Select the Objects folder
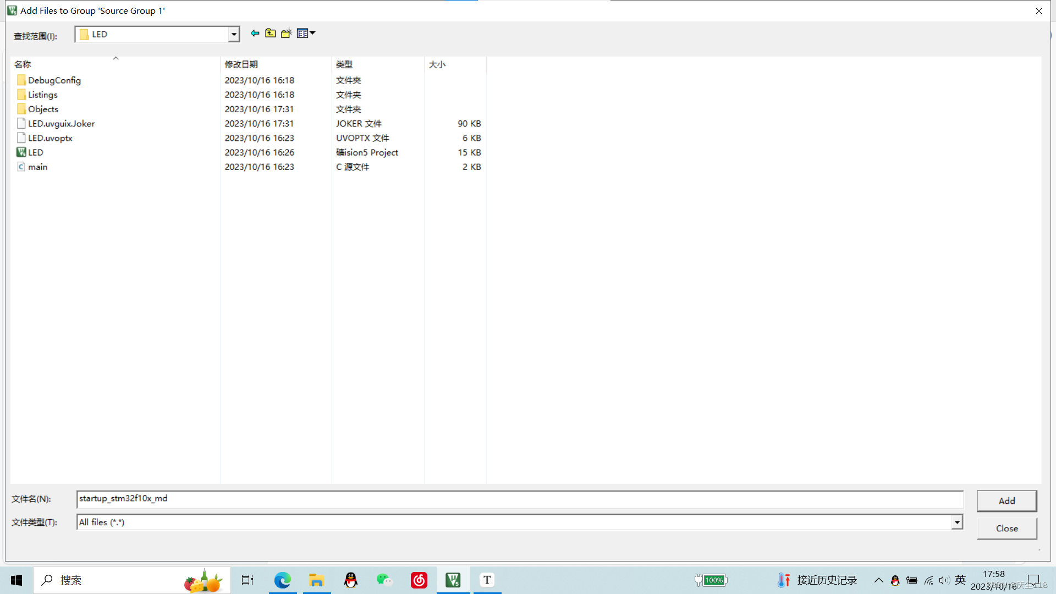This screenshot has width=1056, height=594. pos(43,109)
